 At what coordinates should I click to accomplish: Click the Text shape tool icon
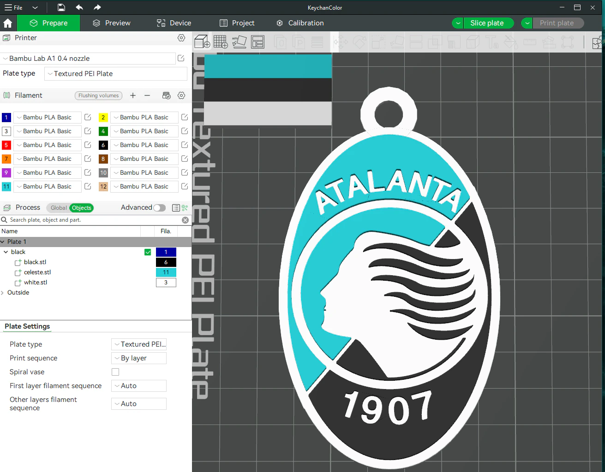492,42
